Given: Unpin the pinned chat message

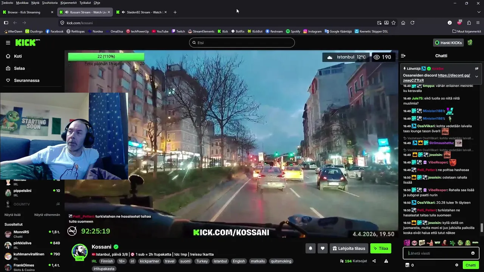Looking at the screenshot, I should 476,69.
